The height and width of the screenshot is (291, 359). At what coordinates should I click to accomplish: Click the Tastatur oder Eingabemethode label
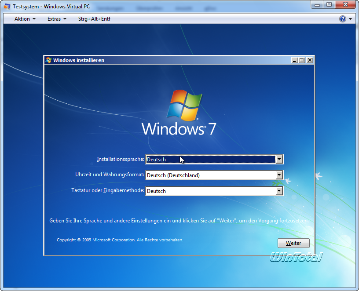coord(108,190)
